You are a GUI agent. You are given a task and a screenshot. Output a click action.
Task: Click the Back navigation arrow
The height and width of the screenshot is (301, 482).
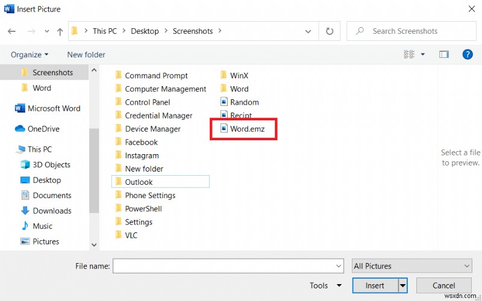[x=11, y=31]
